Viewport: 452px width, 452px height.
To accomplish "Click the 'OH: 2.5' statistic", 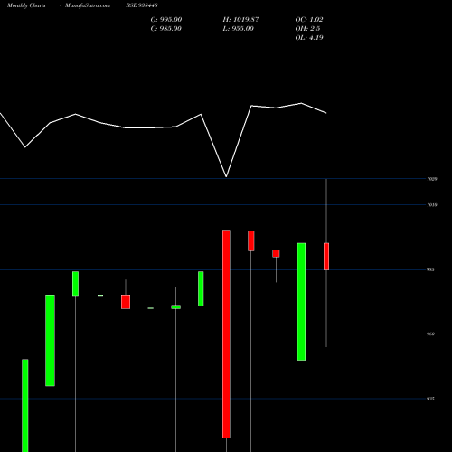I will click(307, 29).
